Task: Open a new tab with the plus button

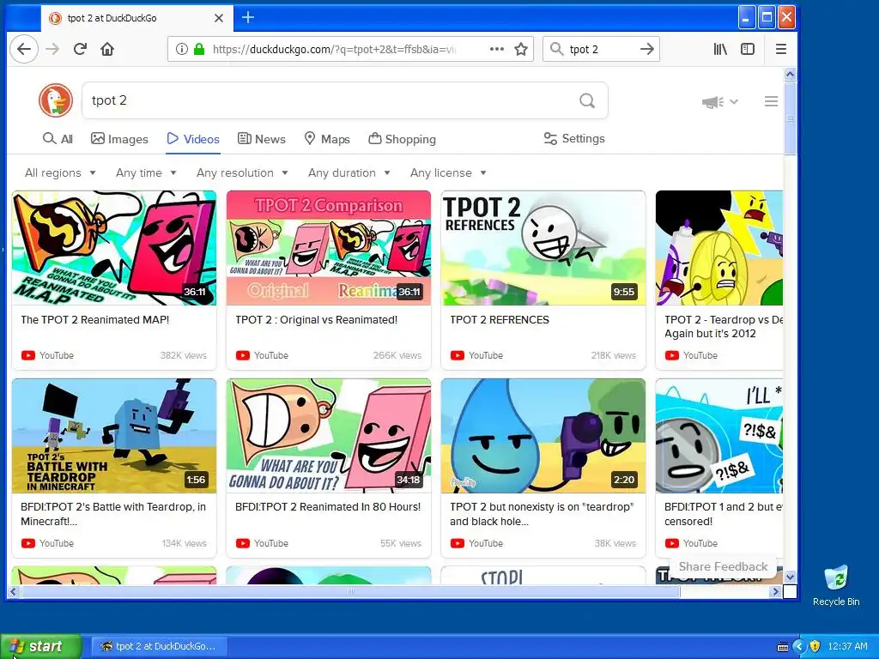Action: (248, 18)
